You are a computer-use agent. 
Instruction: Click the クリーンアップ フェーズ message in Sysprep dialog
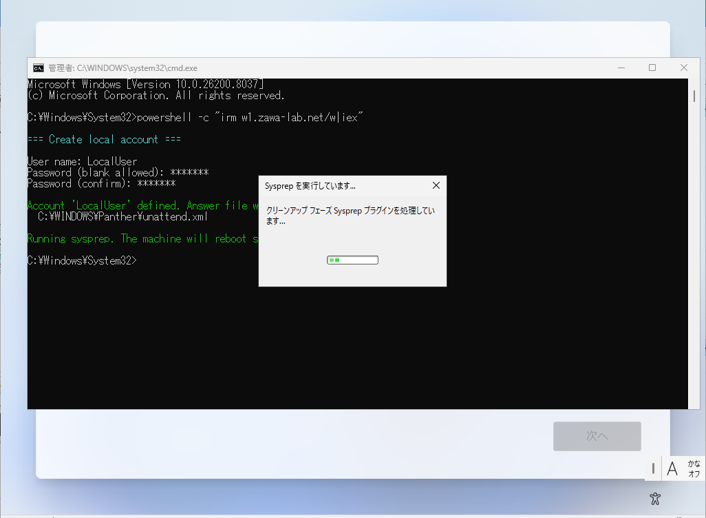tap(350, 216)
